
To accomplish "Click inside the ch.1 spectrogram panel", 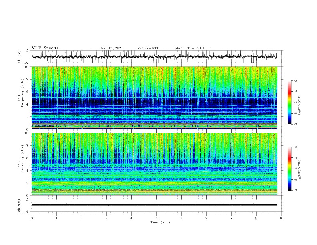I will tap(154, 98).
